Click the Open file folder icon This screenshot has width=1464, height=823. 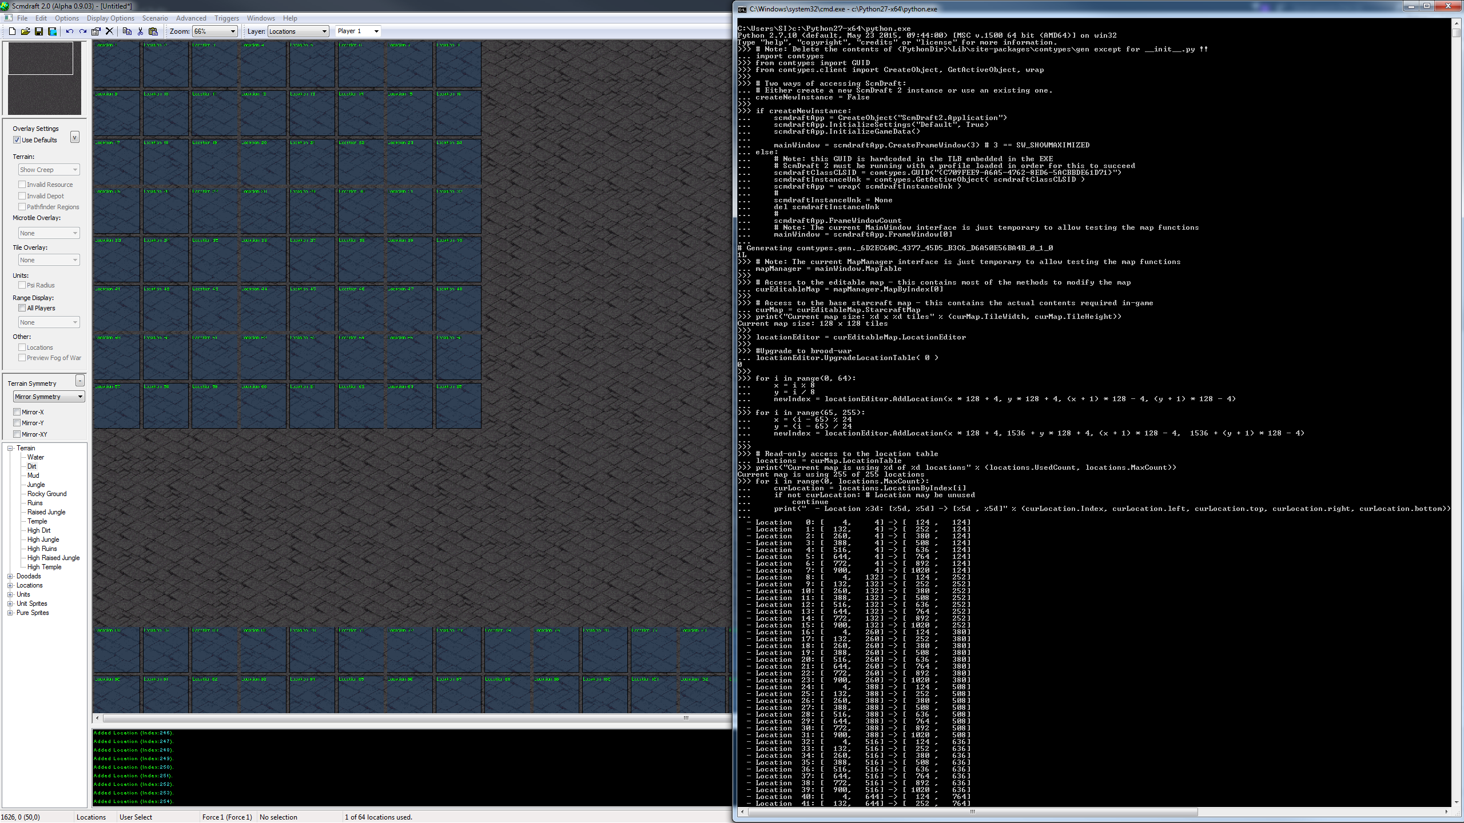[25, 31]
